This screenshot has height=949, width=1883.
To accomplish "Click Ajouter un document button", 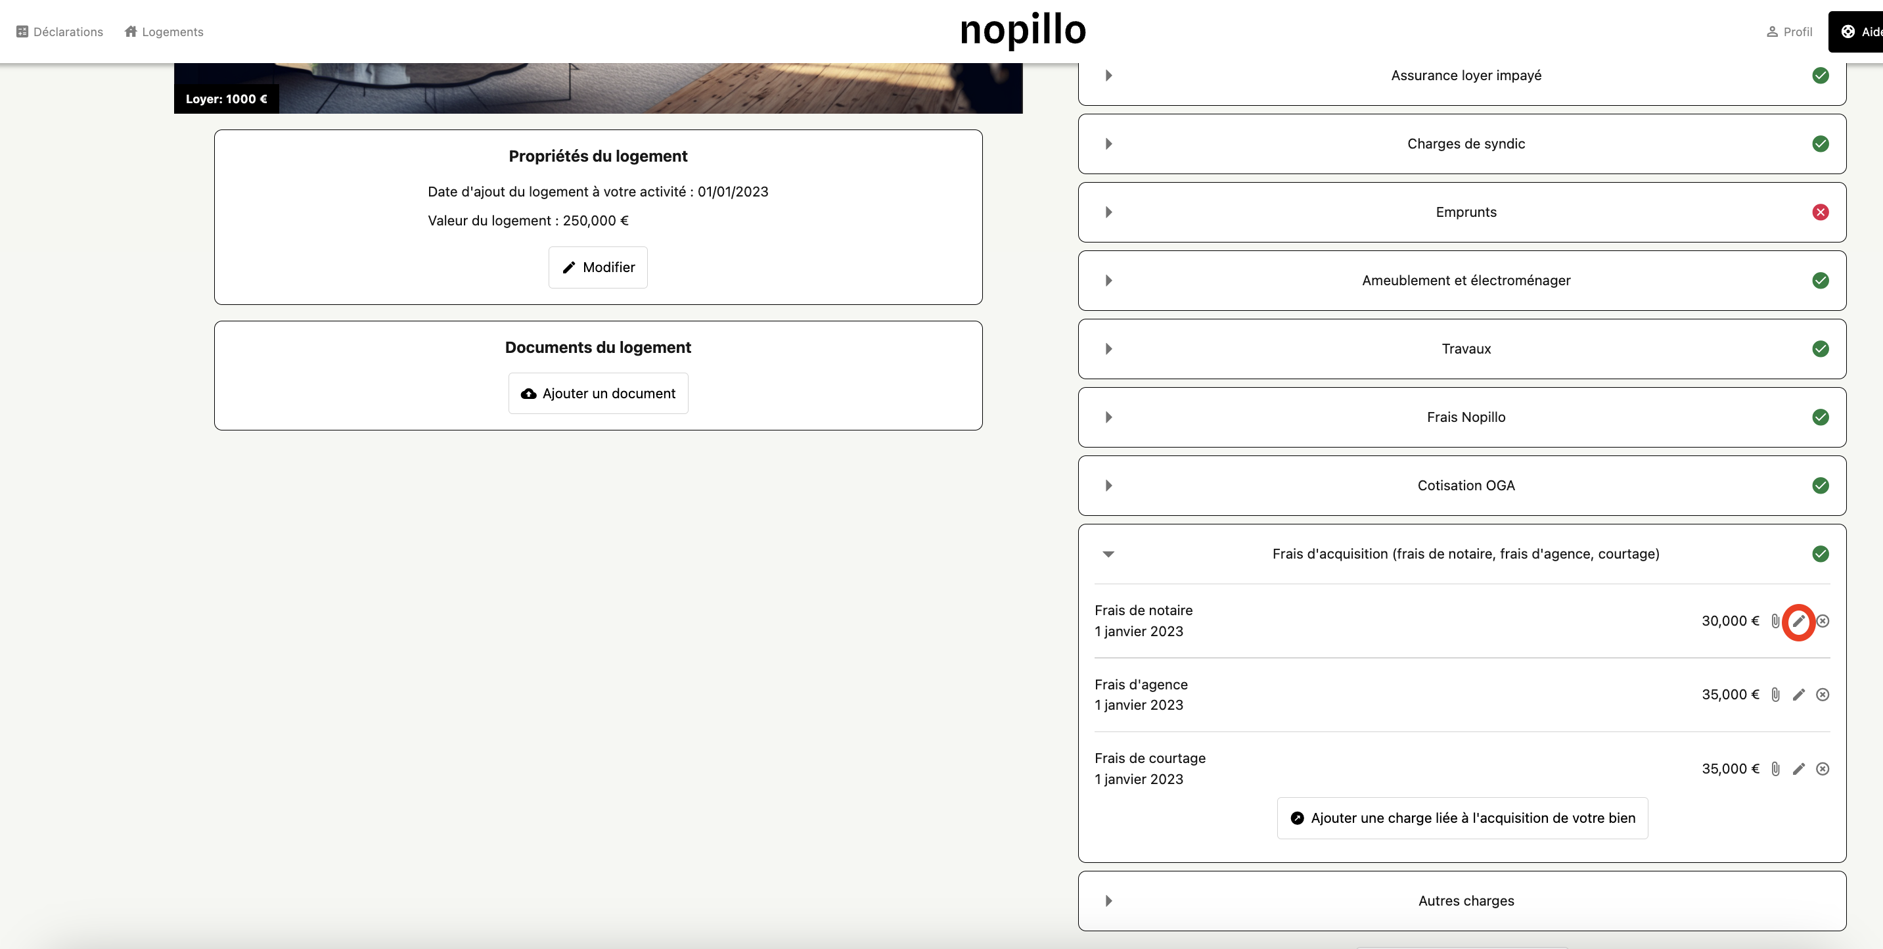I will point(598,394).
